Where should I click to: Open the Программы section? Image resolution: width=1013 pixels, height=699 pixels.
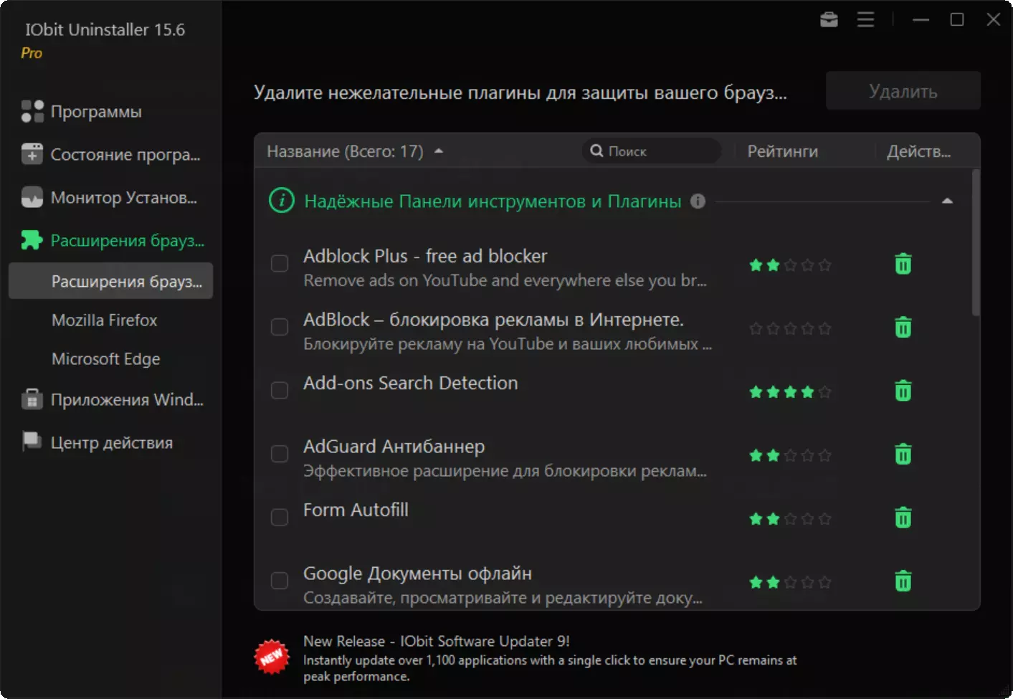pos(96,112)
